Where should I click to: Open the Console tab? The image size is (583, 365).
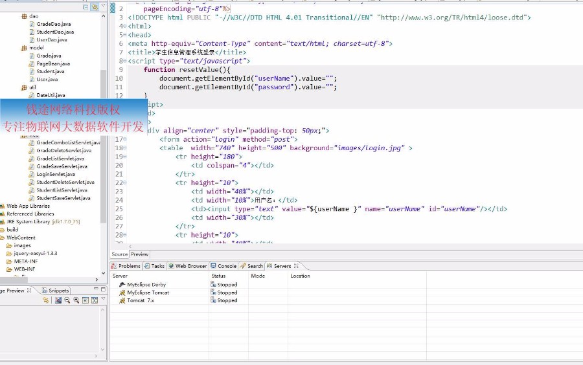[223, 266]
